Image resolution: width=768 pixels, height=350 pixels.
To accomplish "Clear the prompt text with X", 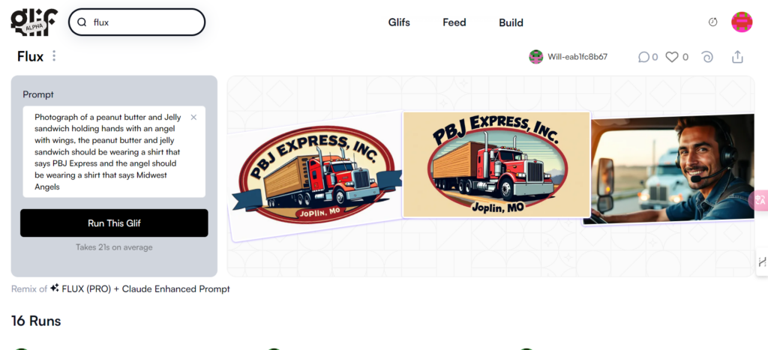I will (193, 118).
